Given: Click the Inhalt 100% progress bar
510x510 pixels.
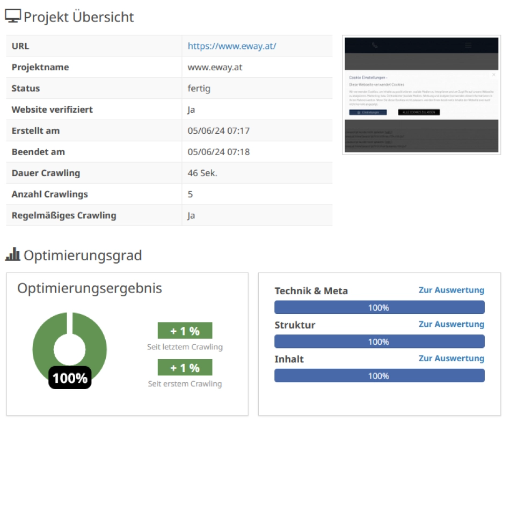Looking at the screenshot, I should pos(379,376).
